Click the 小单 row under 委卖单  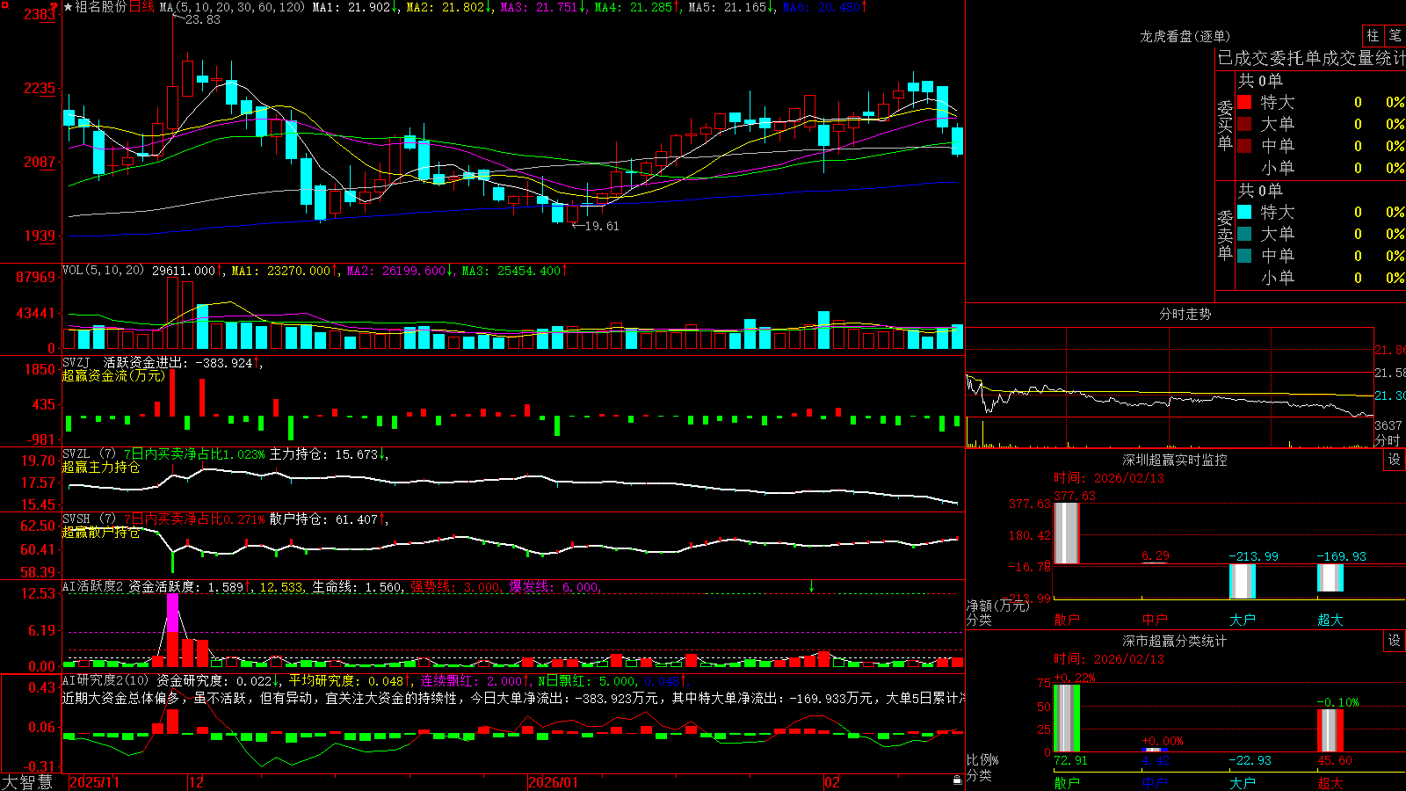[1321, 278]
